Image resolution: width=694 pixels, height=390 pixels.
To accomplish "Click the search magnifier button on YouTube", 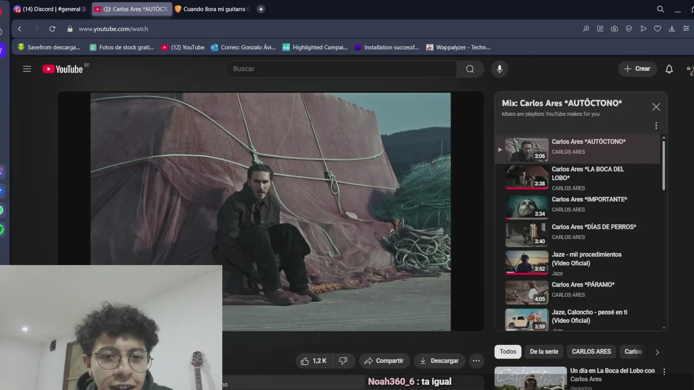I will click(x=470, y=69).
